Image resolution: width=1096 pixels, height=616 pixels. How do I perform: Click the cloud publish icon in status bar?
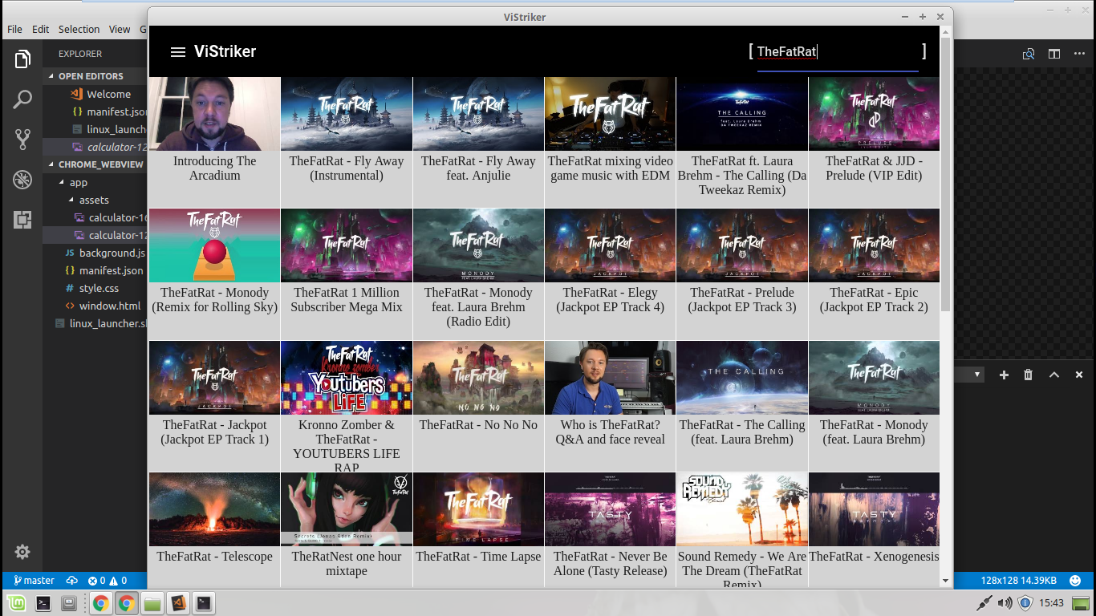(71, 581)
